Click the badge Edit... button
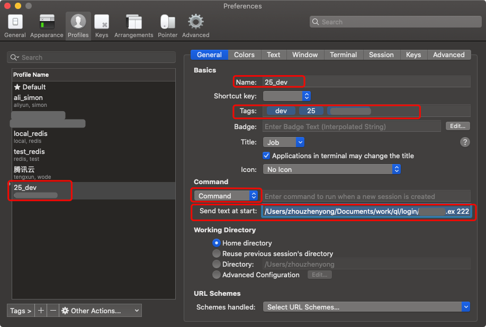 tap(457, 126)
